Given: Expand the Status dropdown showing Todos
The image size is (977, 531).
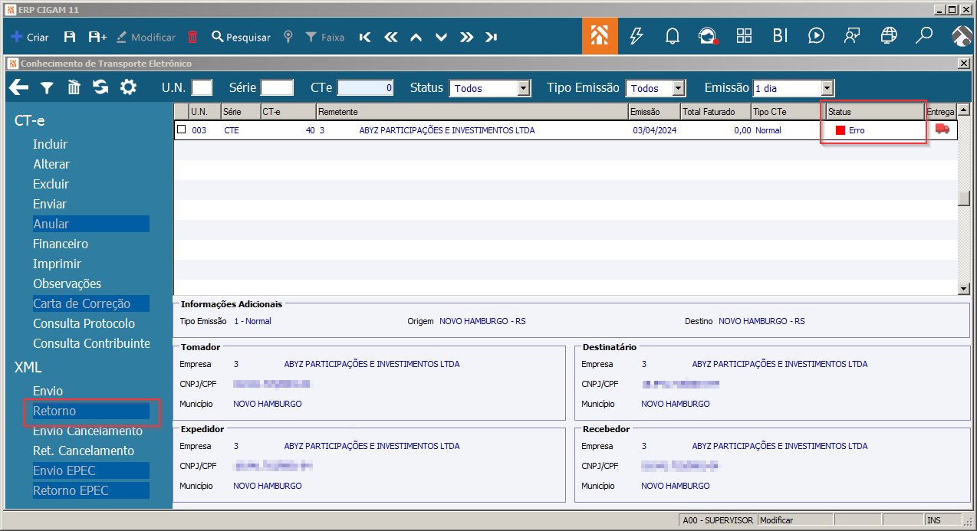Looking at the screenshot, I should tap(524, 88).
